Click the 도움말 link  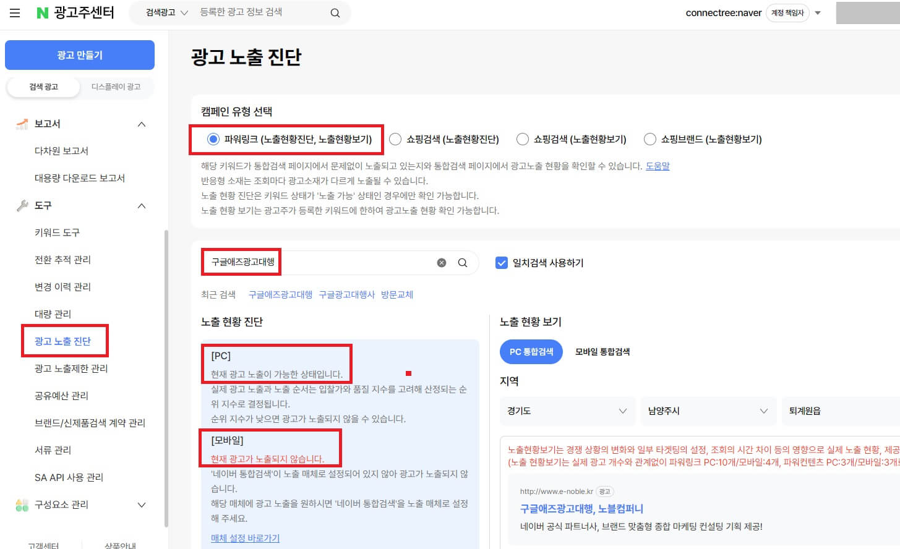pyautogui.click(x=658, y=166)
